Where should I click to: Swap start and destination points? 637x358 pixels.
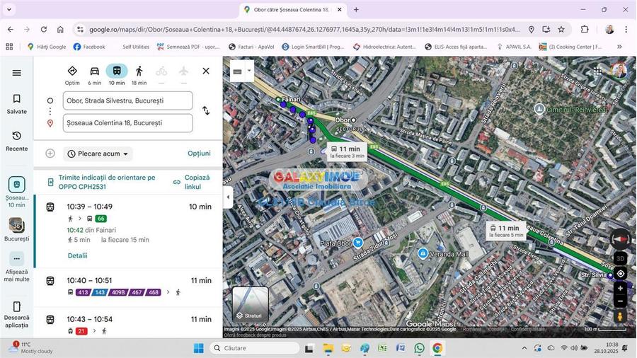coord(206,110)
